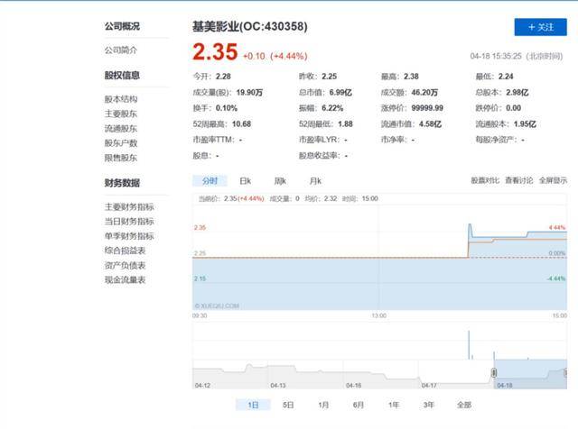Image resolution: width=578 pixels, height=429 pixels.
Task: Click the +4.44% change value in header
Action: point(289,56)
